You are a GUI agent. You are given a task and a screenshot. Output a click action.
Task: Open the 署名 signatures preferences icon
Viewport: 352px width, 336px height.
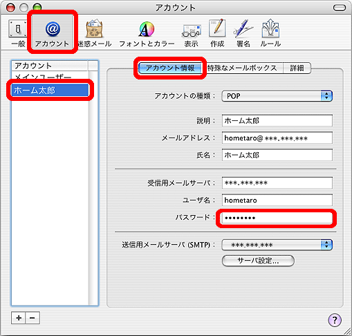243,33
